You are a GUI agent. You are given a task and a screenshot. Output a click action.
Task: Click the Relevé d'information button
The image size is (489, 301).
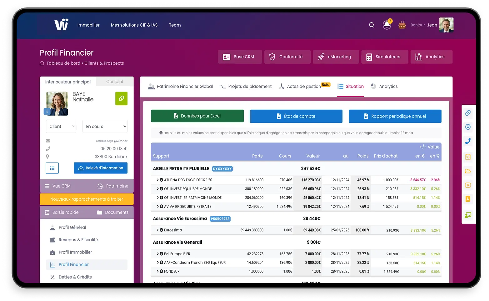101,168
